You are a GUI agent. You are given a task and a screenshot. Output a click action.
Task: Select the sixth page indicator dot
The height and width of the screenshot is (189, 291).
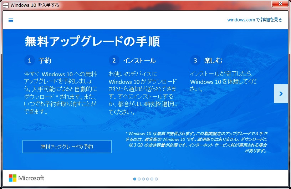156,179
